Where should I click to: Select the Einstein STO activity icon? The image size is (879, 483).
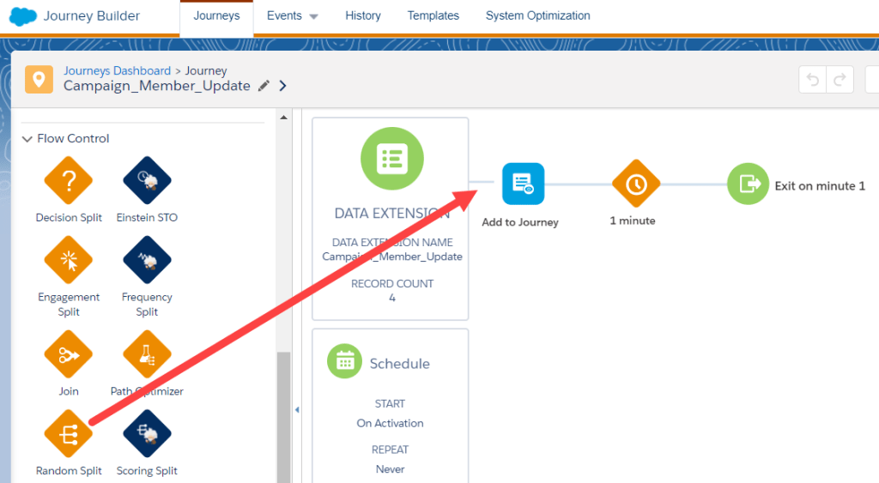[x=147, y=181]
